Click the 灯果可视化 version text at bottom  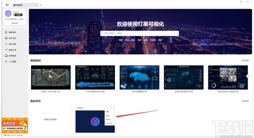[x=13, y=135]
